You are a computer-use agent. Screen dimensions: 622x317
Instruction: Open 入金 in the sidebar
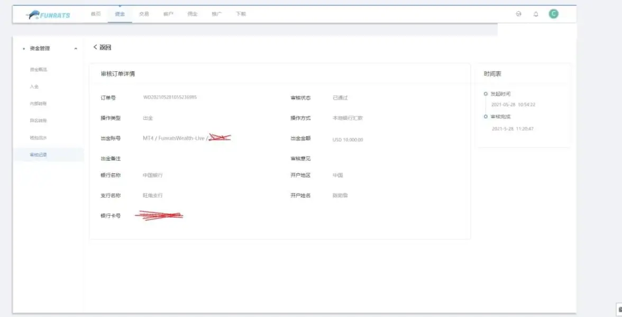34,87
